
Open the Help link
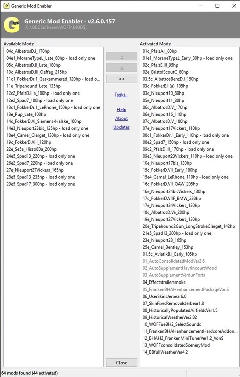(122, 110)
